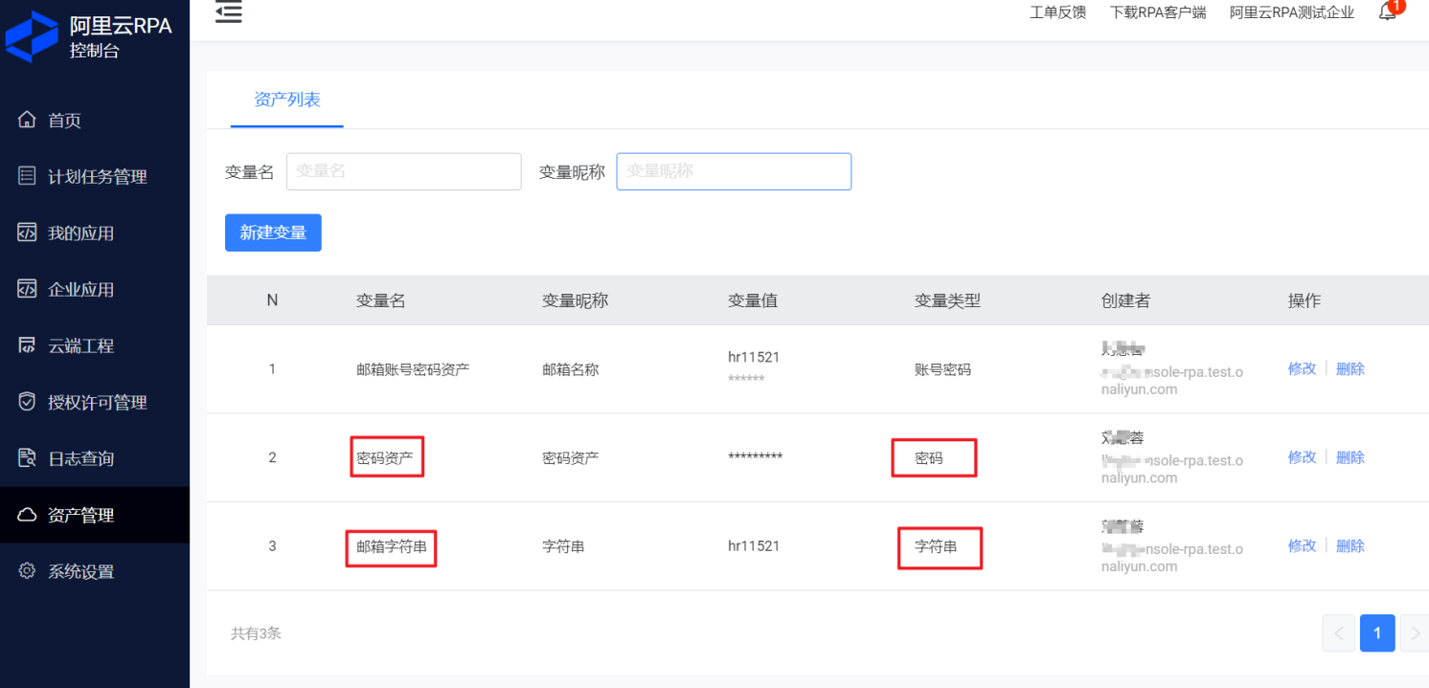
Task: Open the 工单反馈 link
Action: pos(1057,12)
